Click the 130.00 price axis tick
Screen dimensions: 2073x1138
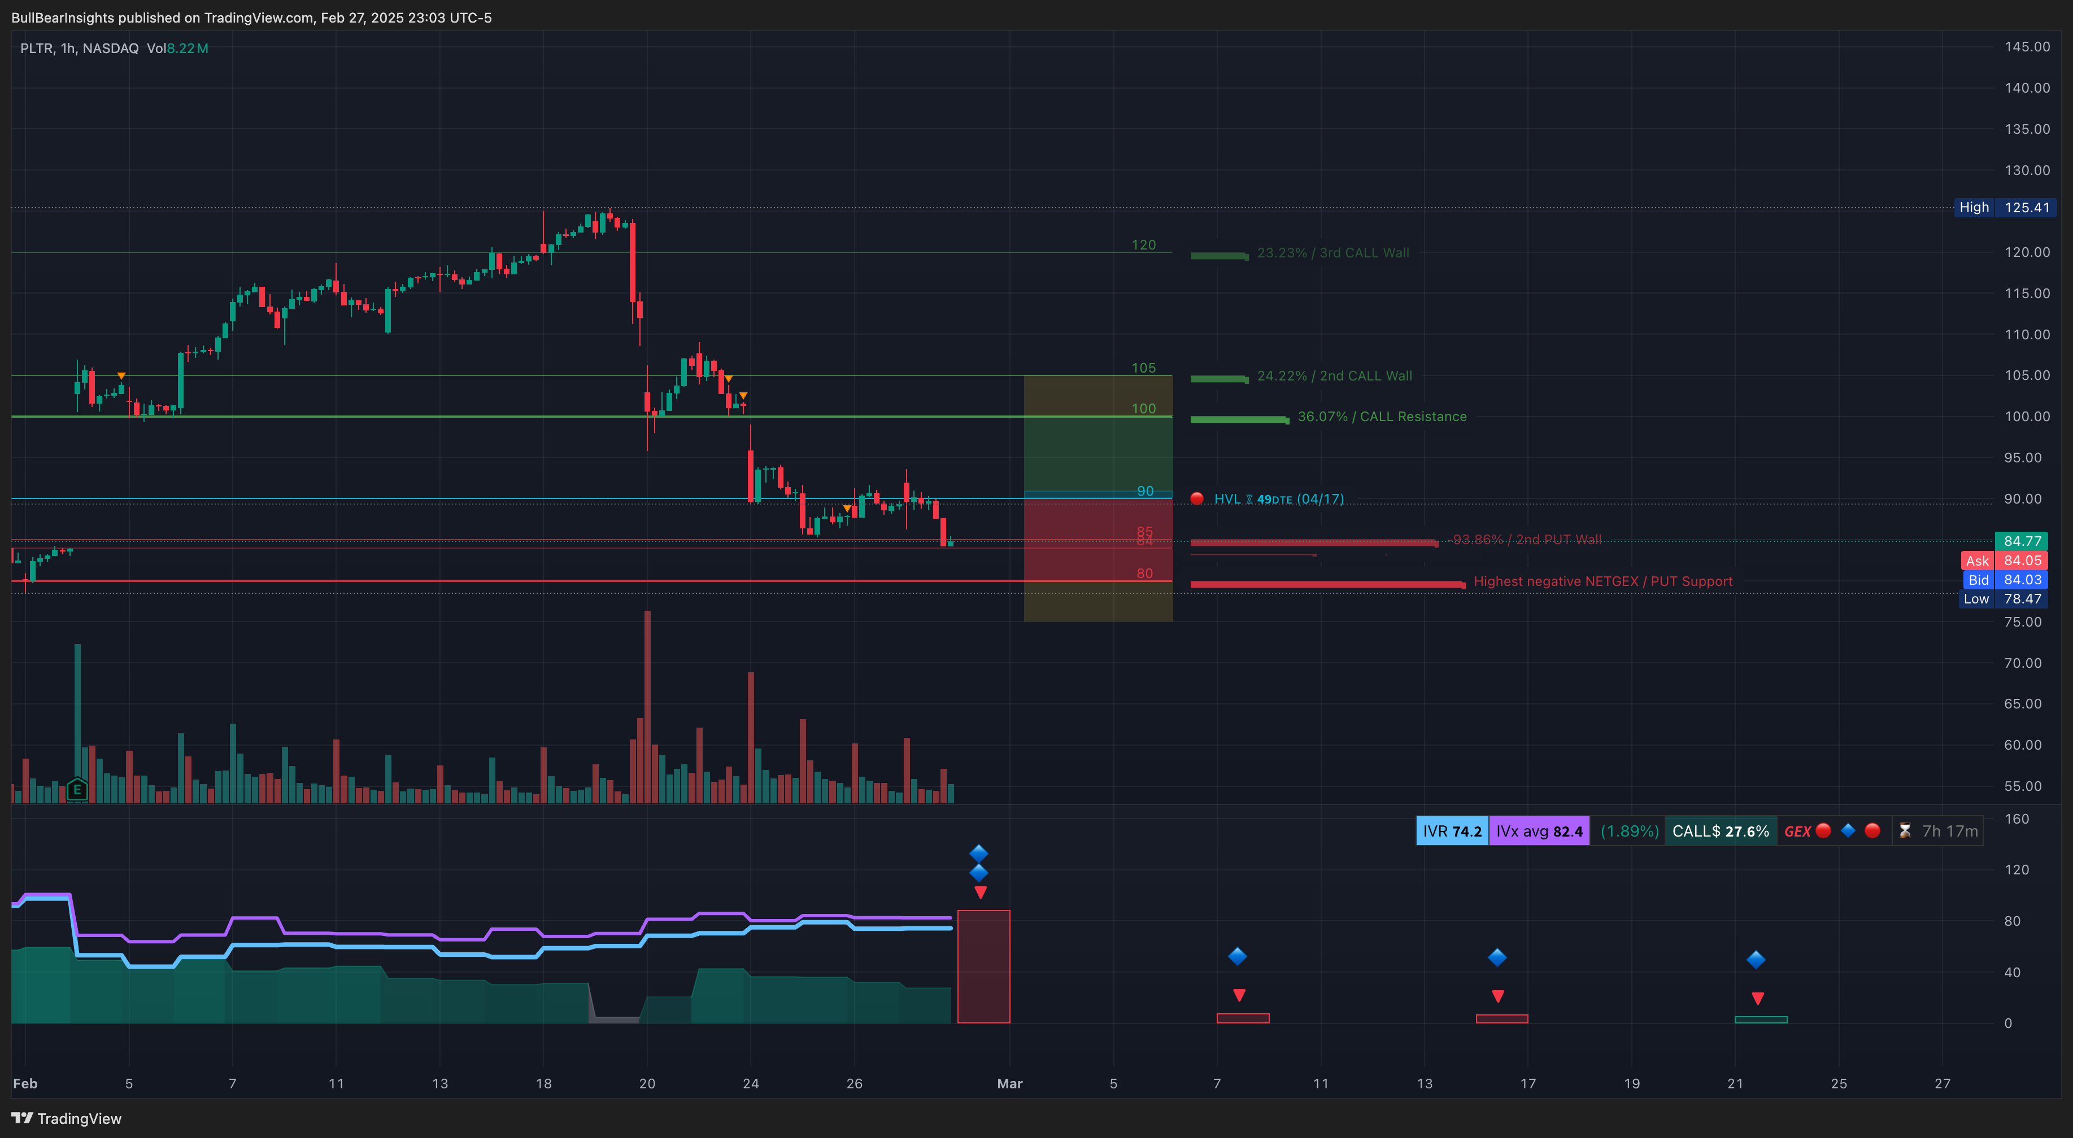coord(2027,170)
